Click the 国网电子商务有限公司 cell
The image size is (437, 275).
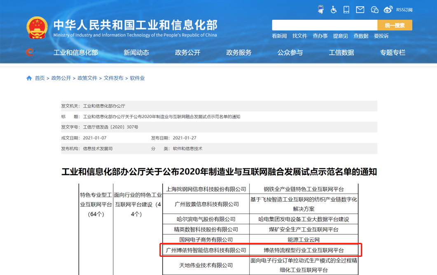206,240
